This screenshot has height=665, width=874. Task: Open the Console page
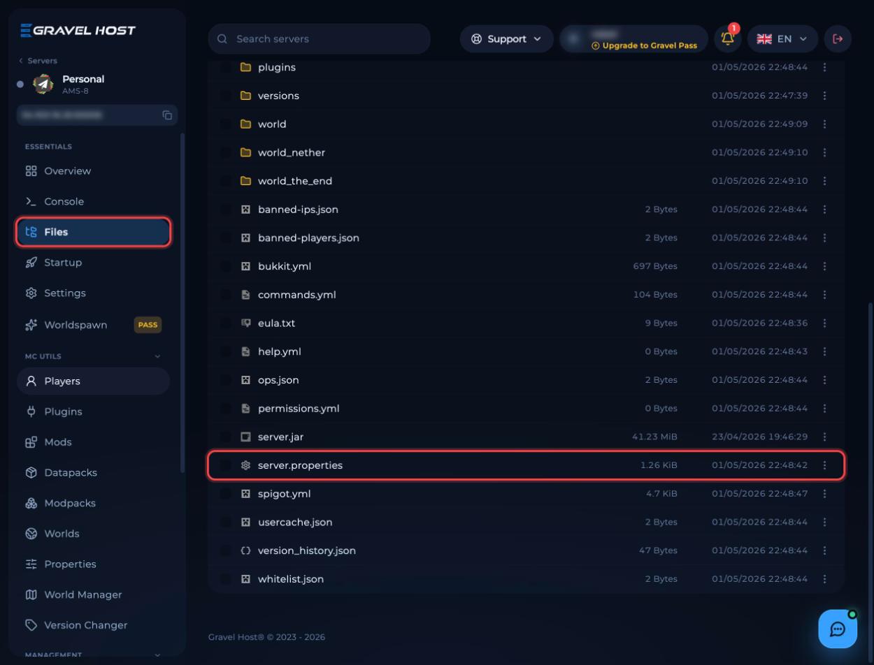pos(93,201)
